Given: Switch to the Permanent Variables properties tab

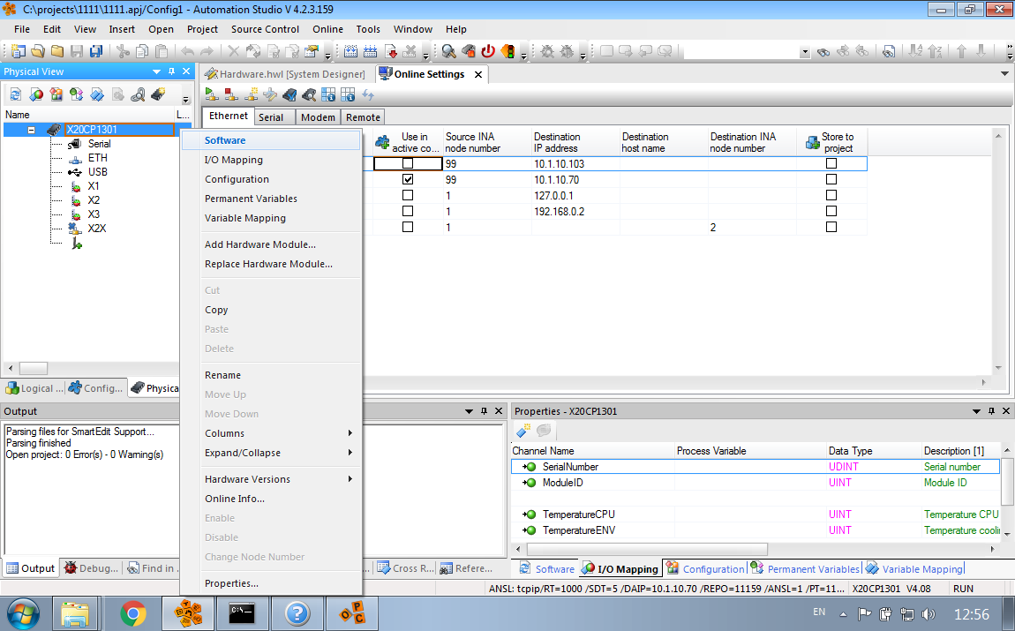Looking at the screenshot, I should (805, 569).
